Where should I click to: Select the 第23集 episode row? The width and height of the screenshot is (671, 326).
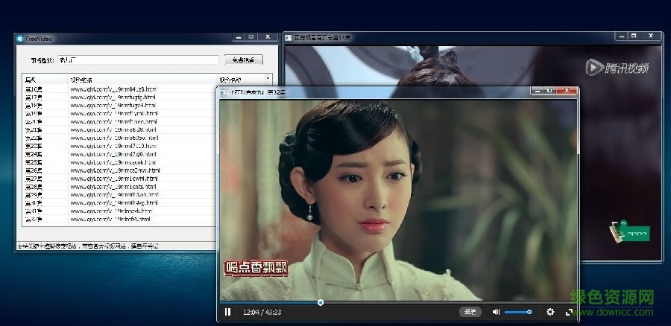[x=119, y=146]
